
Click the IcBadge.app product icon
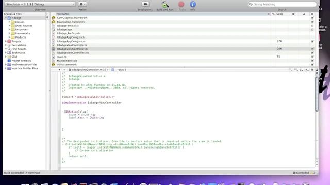[x=54, y=30]
